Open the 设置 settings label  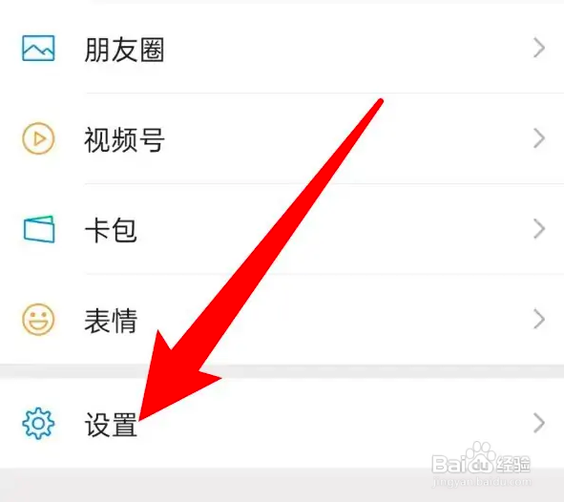point(111,425)
